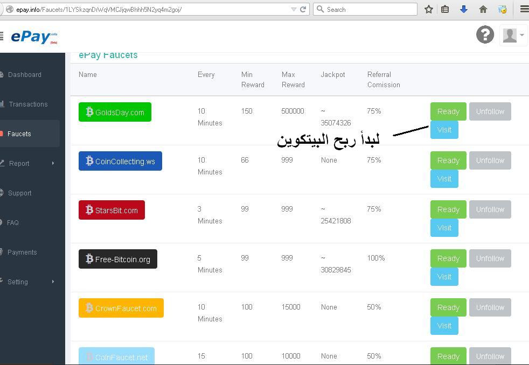Select the 500000 max reward value
Viewport: 529px width, 365px height.
[x=293, y=111]
